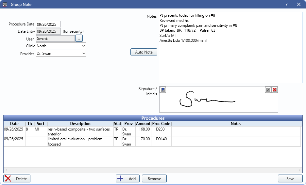Viewport: 306px width, 185px height.
Task: Open help with the question mark icon
Action: (286, 5)
